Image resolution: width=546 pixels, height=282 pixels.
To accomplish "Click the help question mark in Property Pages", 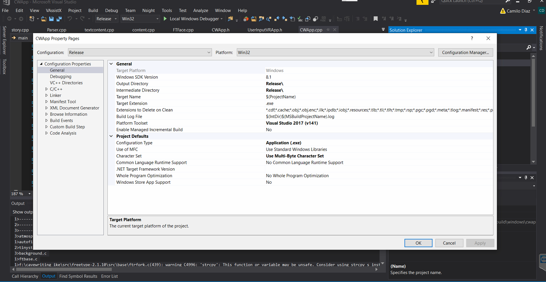I will coord(472,38).
